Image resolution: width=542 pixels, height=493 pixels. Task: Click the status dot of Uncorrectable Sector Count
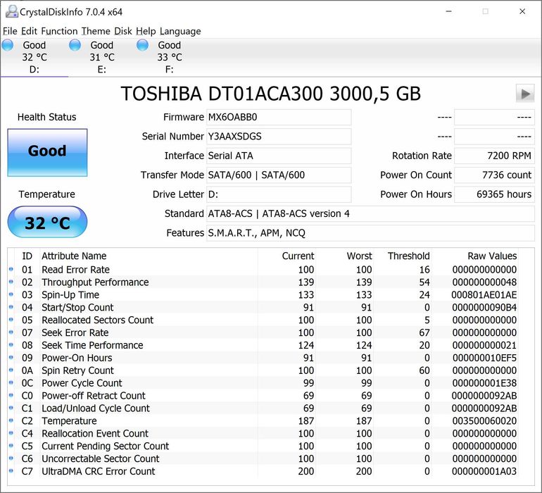11,458
